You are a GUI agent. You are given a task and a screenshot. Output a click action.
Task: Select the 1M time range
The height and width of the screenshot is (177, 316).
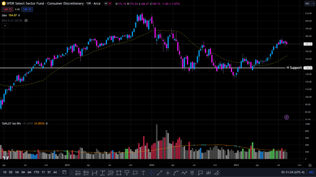click(17, 172)
